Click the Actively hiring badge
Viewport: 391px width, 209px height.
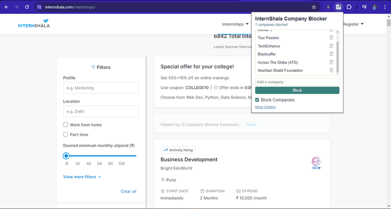pyautogui.click(x=178, y=150)
